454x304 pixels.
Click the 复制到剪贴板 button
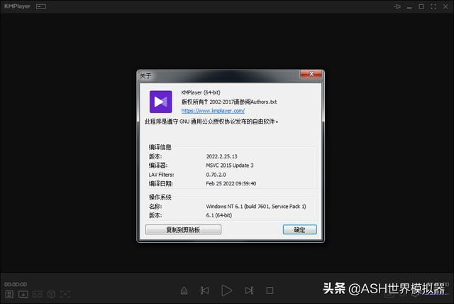click(183, 229)
